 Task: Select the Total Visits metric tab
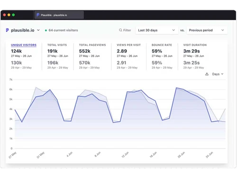57,45
